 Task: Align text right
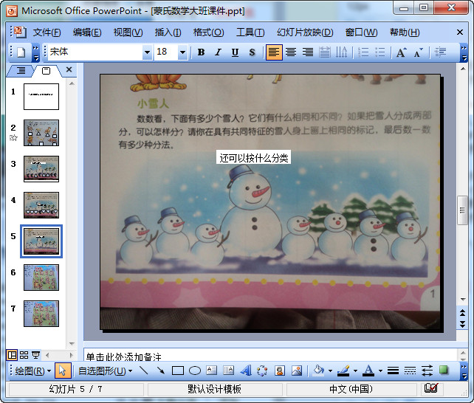click(x=308, y=52)
